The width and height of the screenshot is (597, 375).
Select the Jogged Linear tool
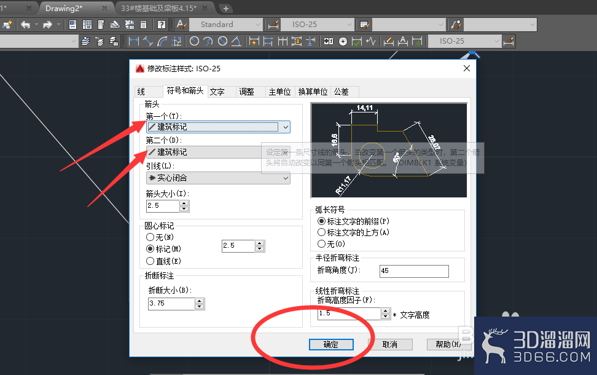pyautogui.click(x=371, y=41)
